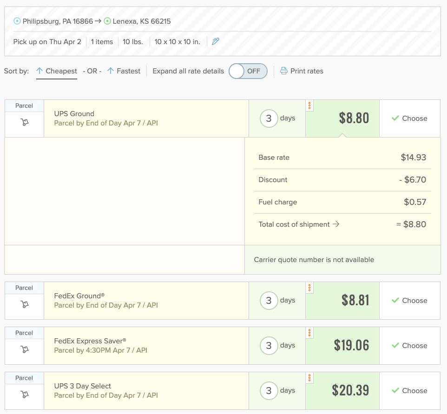The height and width of the screenshot is (414, 447).
Task: Click the 10 lbs. weight text
Action: (133, 42)
